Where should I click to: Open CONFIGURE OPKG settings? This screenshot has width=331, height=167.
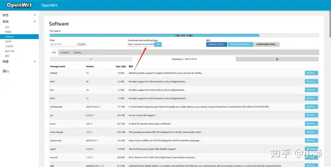(267, 44)
